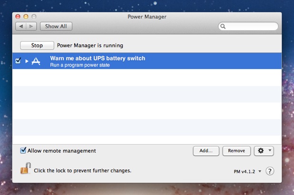Click the magnifying glass search icon
Viewport: 294px width, 195px height.
click(x=223, y=27)
